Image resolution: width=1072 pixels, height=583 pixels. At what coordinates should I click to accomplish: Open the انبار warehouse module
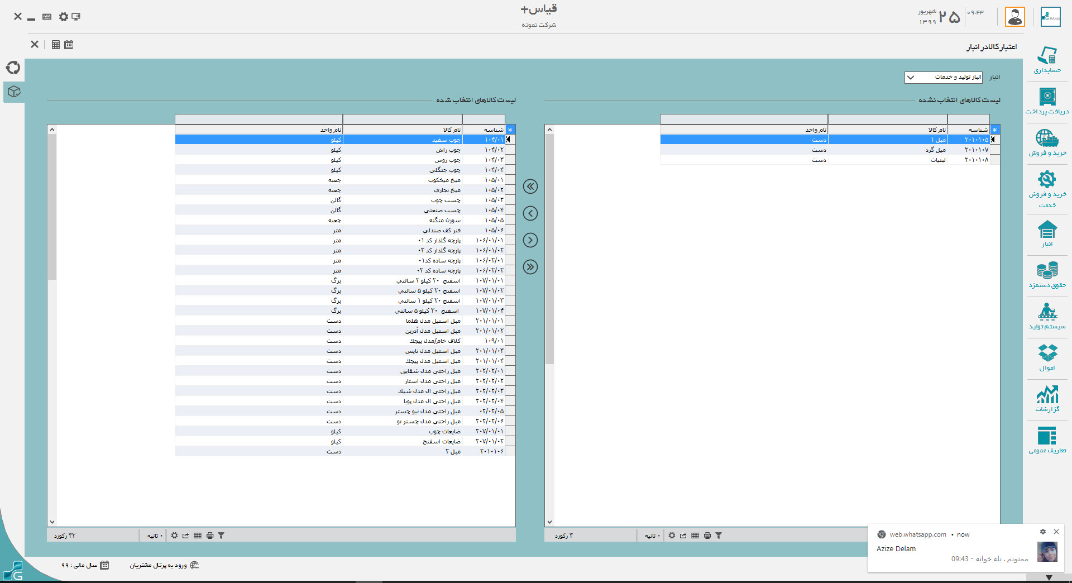click(1047, 233)
